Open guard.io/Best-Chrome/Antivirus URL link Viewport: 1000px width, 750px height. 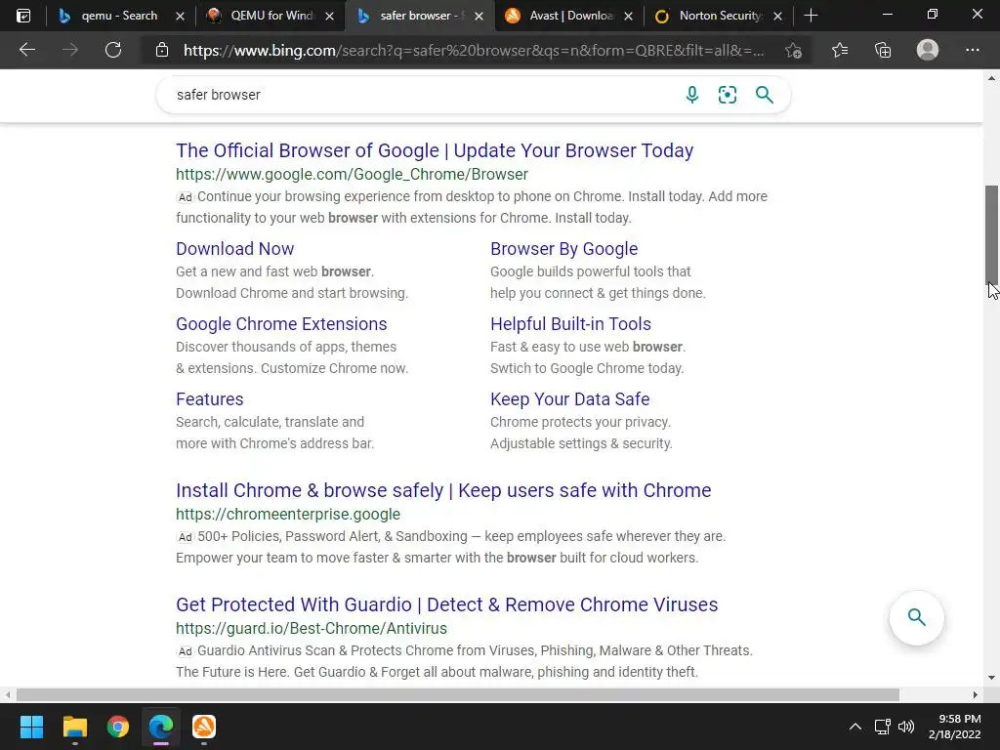(312, 628)
